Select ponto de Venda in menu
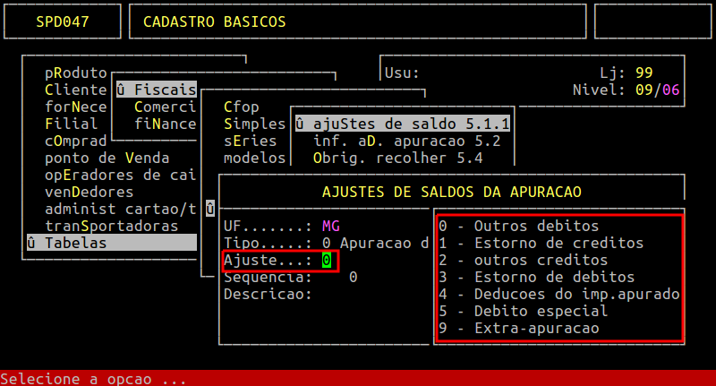 [107, 158]
